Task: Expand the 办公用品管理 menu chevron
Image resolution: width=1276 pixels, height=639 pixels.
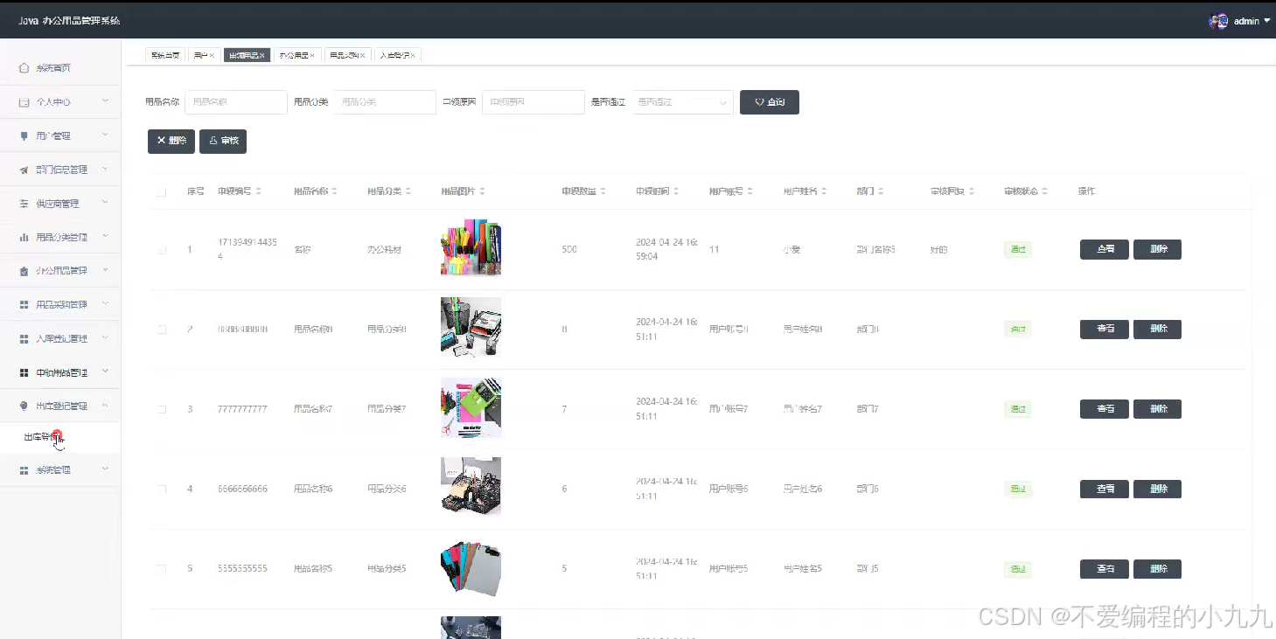Action: point(105,270)
